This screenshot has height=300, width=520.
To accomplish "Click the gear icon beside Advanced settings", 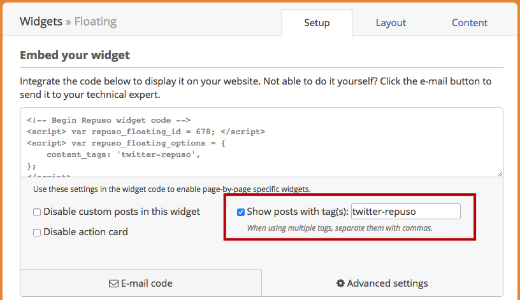I will (x=340, y=283).
